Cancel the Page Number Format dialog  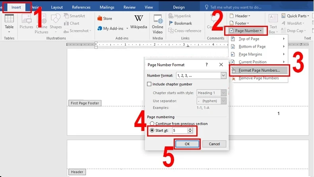click(x=214, y=144)
